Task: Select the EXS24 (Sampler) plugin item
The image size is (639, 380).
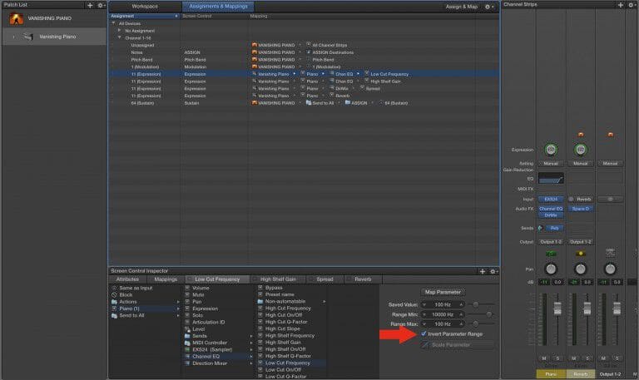Action: (212, 349)
